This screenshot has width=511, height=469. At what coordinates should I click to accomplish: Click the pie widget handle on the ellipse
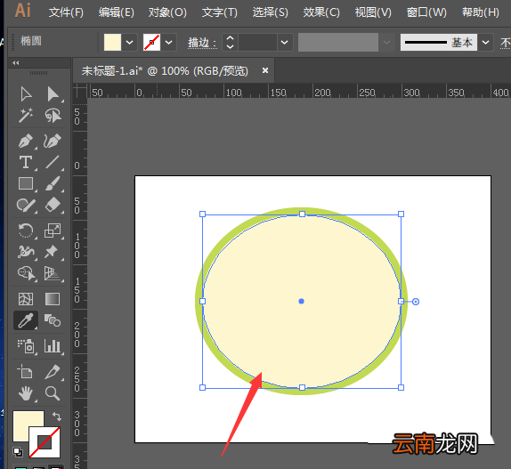coord(416,302)
